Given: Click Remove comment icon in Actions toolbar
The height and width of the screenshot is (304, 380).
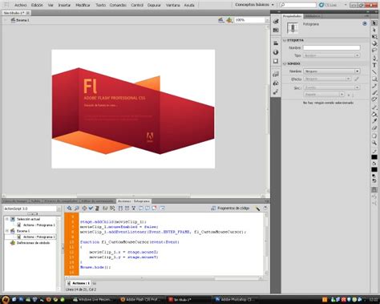Looking at the screenshot, I should [x=154, y=208].
